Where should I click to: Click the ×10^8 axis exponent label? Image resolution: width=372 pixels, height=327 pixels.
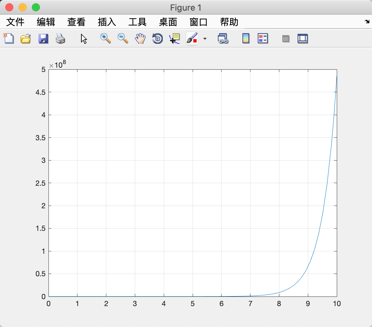(x=57, y=64)
